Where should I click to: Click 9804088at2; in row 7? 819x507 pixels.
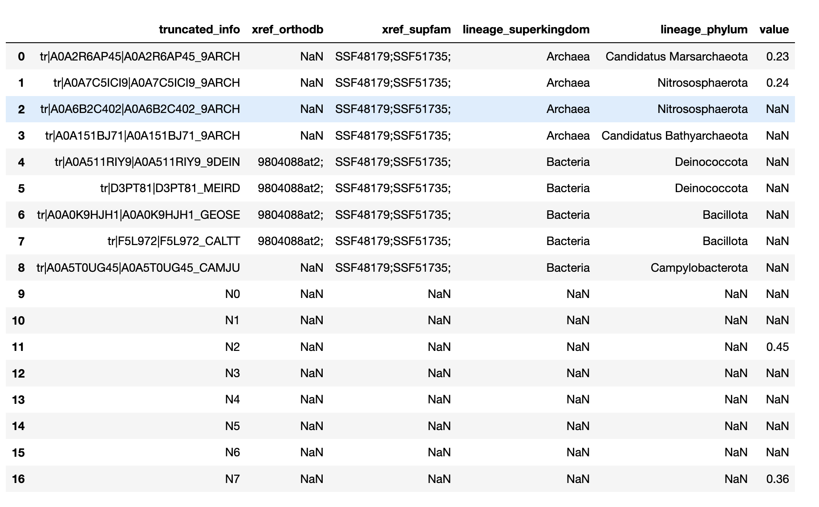point(291,241)
